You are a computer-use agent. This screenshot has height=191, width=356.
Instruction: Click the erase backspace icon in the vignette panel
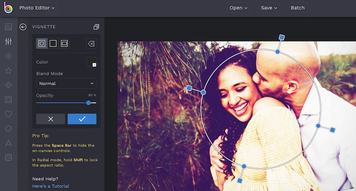click(91, 44)
